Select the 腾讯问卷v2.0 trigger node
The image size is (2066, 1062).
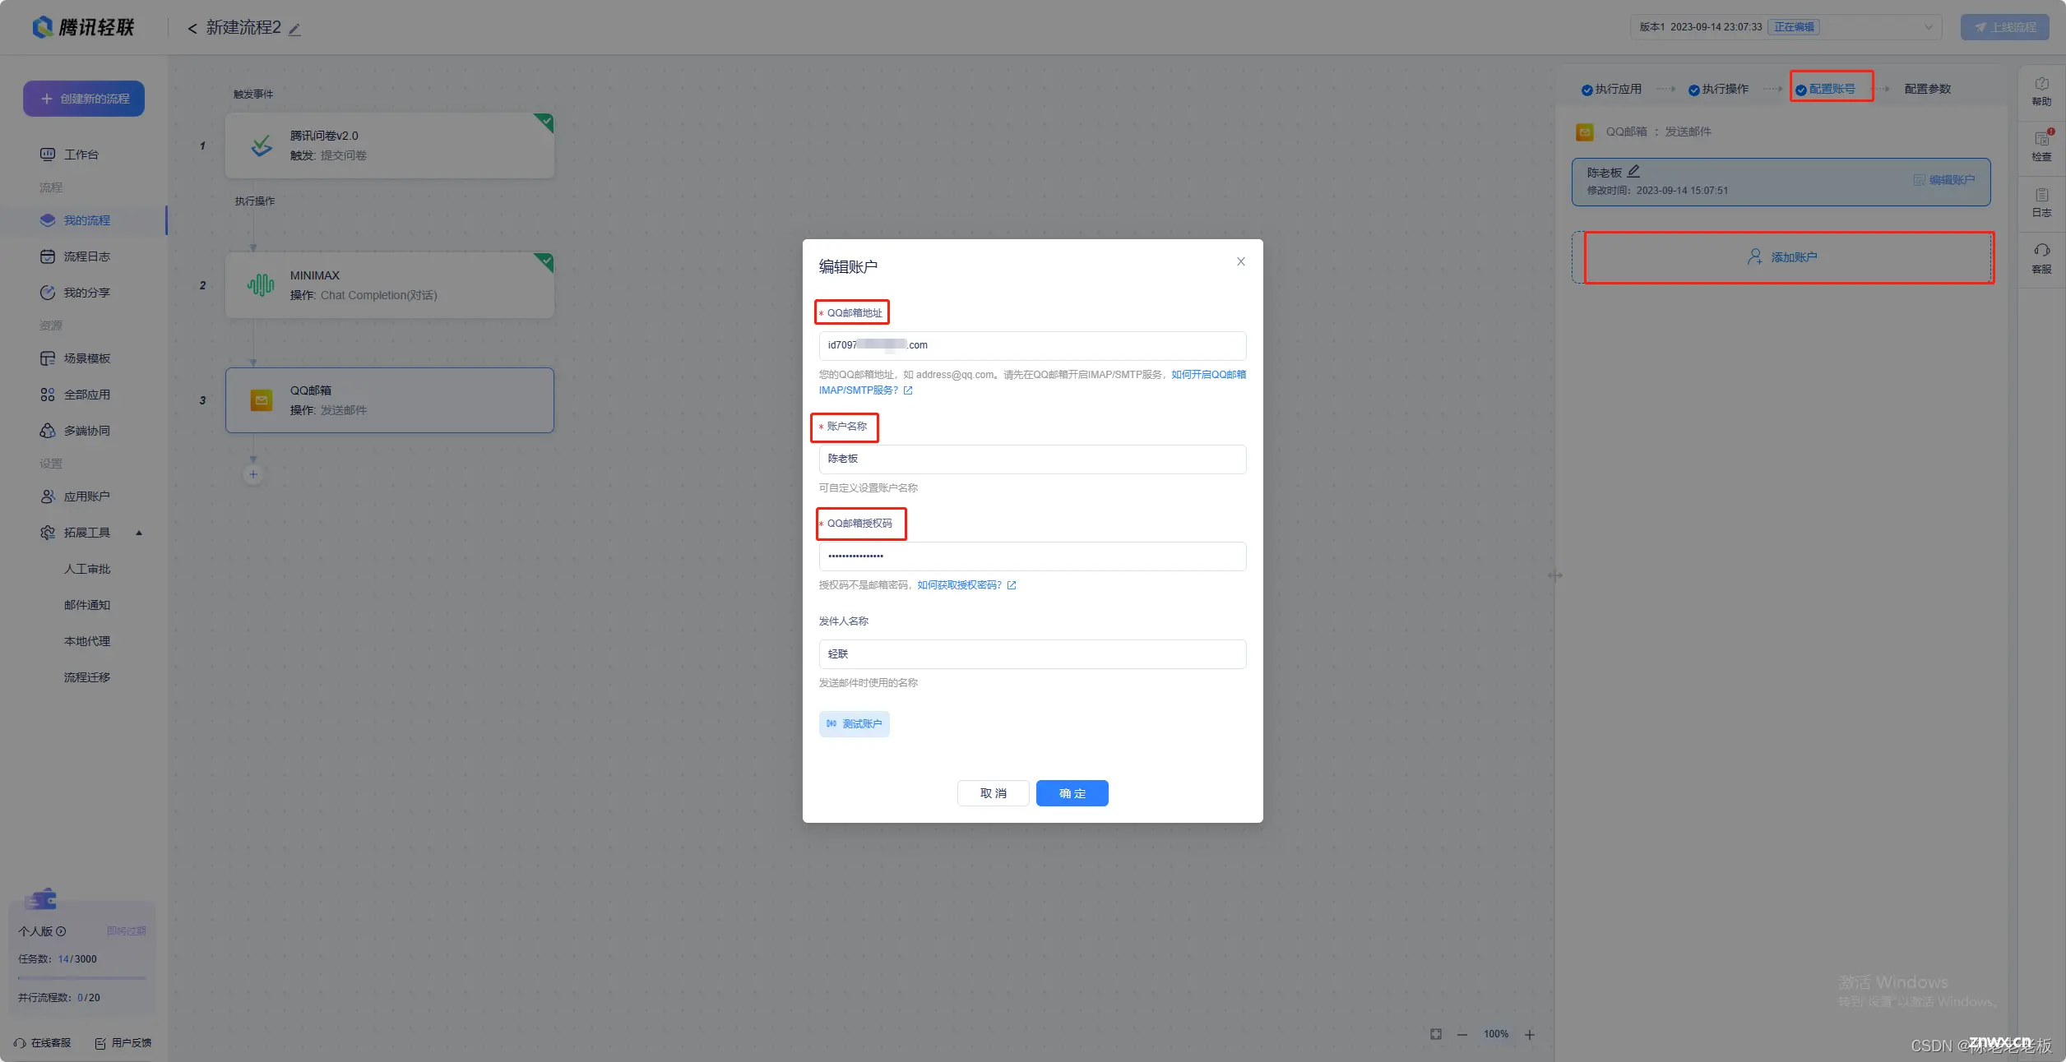click(390, 145)
